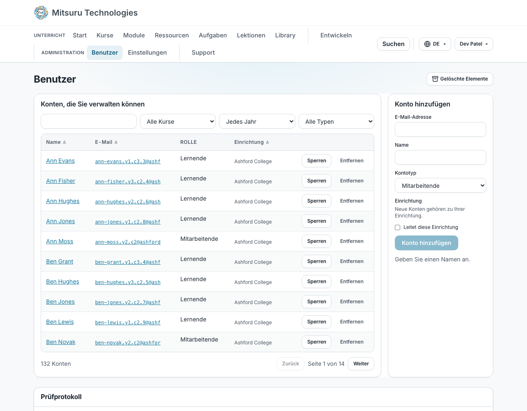
Task: Focus the account search field
Action: pyautogui.click(x=89, y=121)
